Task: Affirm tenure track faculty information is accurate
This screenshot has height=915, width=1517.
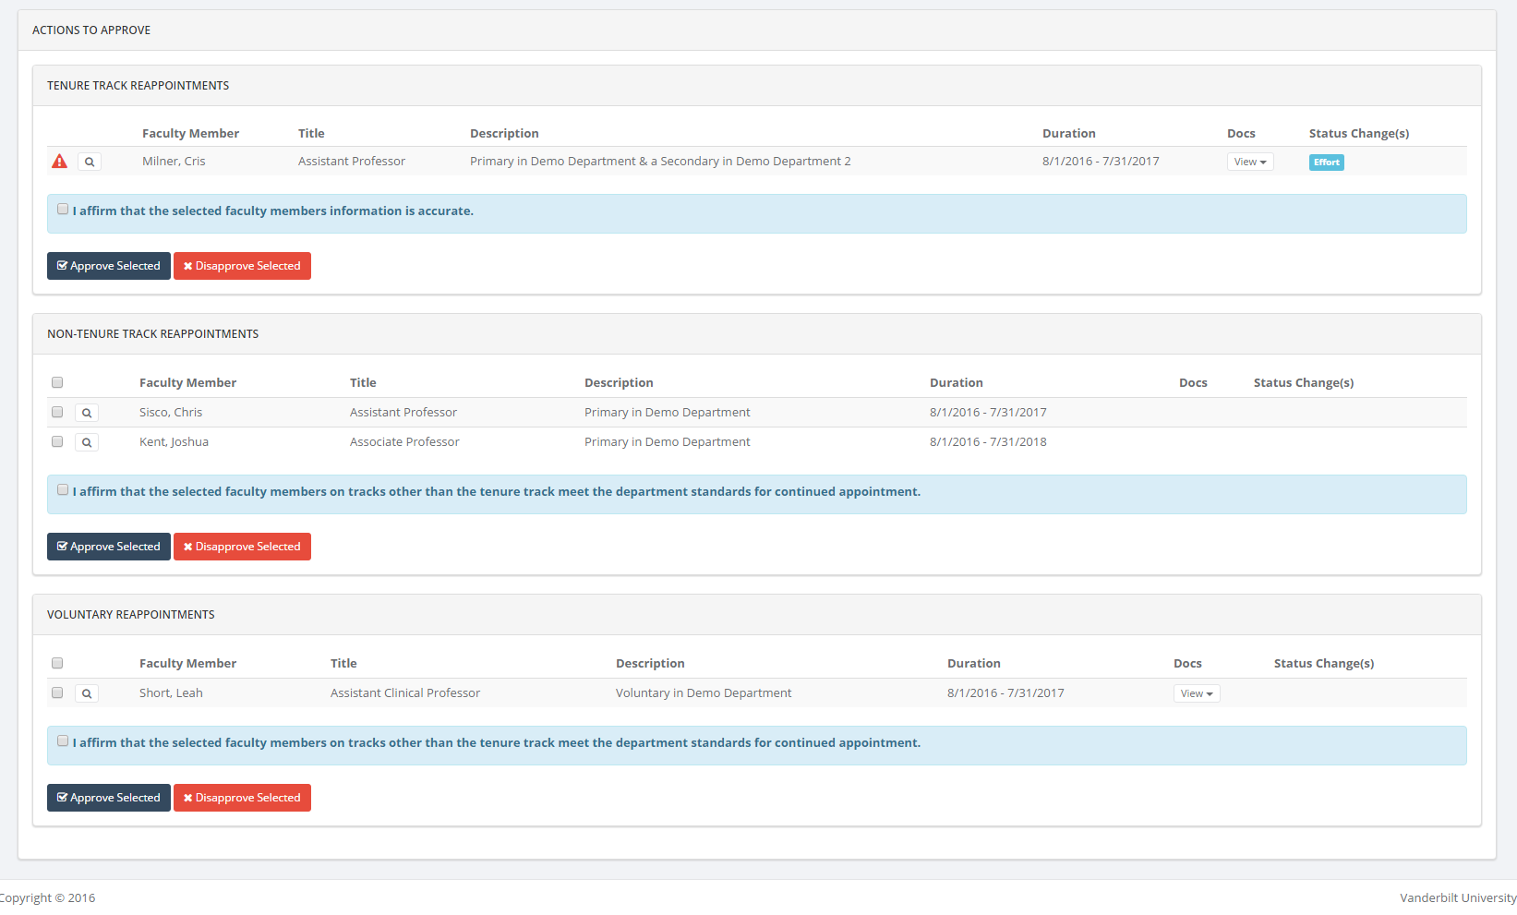Action: (x=63, y=210)
